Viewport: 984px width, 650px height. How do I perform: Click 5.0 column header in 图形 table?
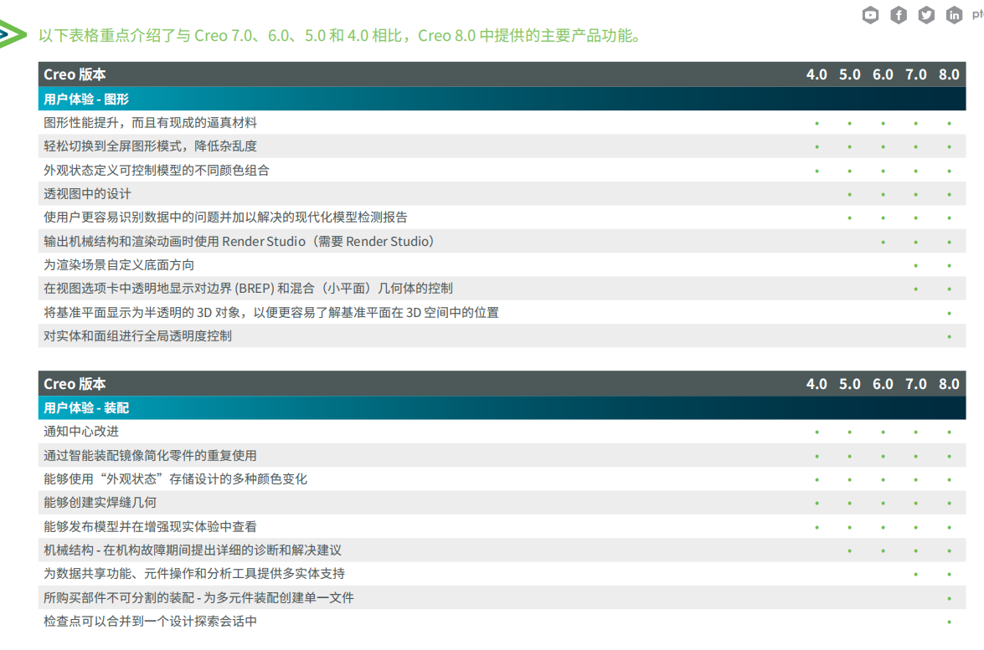coord(849,74)
